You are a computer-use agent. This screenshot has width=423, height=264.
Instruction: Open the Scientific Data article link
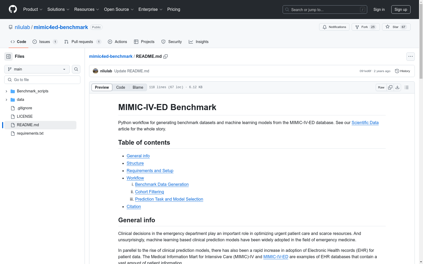tap(365, 122)
